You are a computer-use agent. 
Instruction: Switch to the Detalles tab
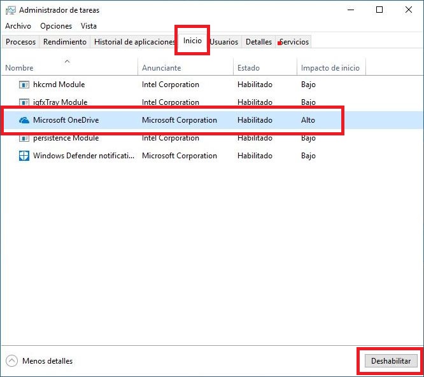pyautogui.click(x=258, y=42)
